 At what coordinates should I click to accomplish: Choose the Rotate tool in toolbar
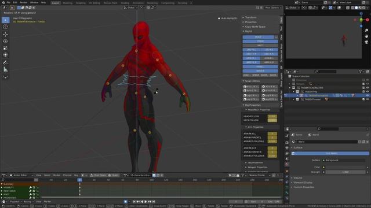tap(5, 41)
